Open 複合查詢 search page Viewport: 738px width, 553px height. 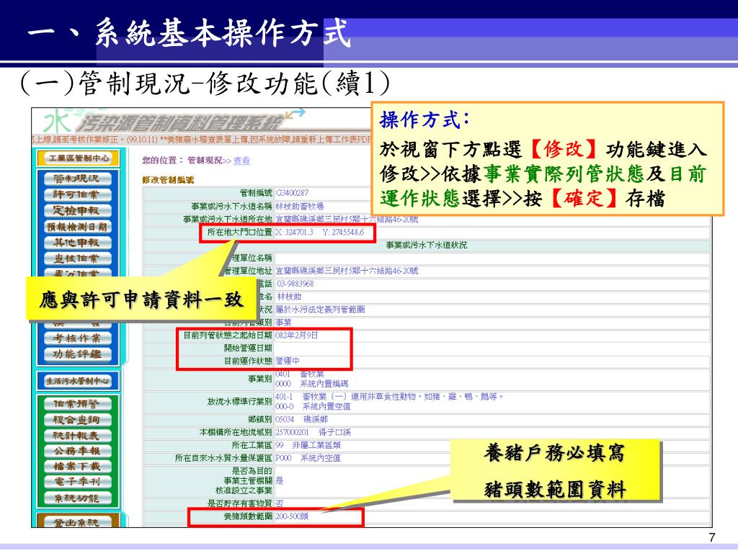point(78,420)
